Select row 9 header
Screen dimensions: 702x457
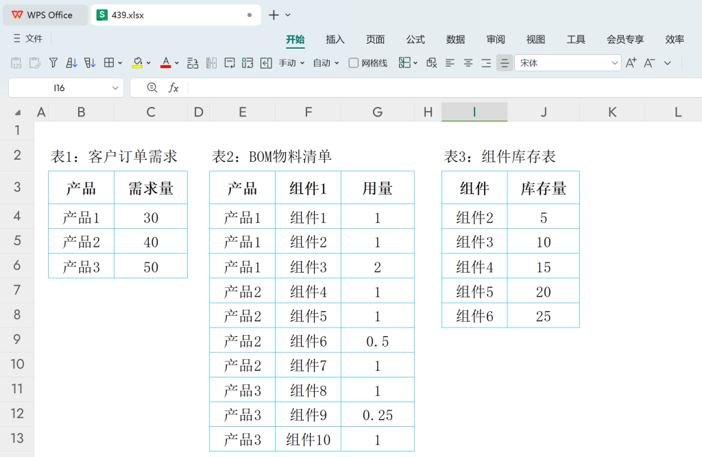coord(17,339)
